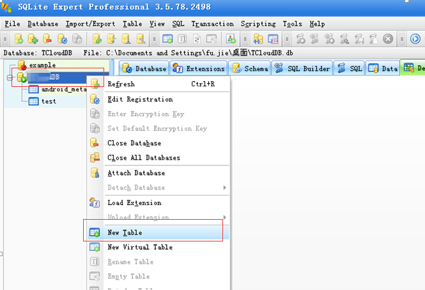
Task: Open the Scripting menu
Action: tap(258, 24)
